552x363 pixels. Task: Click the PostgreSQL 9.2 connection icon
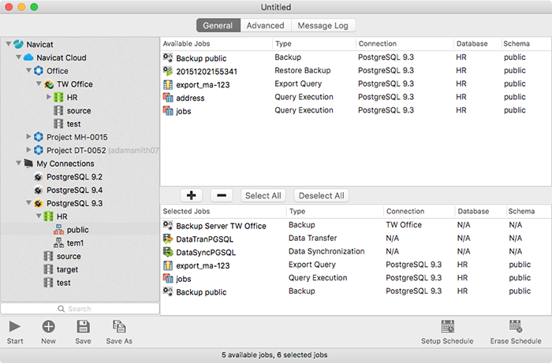(x=39, y=176)
